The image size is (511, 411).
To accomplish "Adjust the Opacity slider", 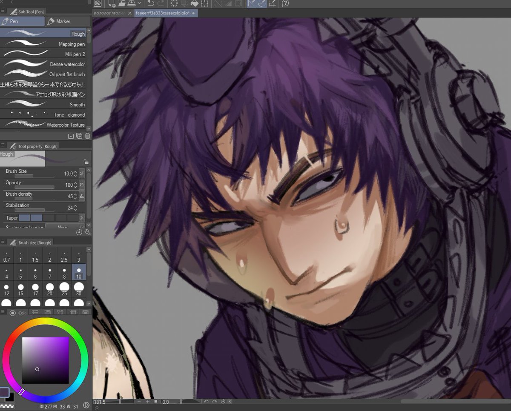I will click(x=34, y=187).
